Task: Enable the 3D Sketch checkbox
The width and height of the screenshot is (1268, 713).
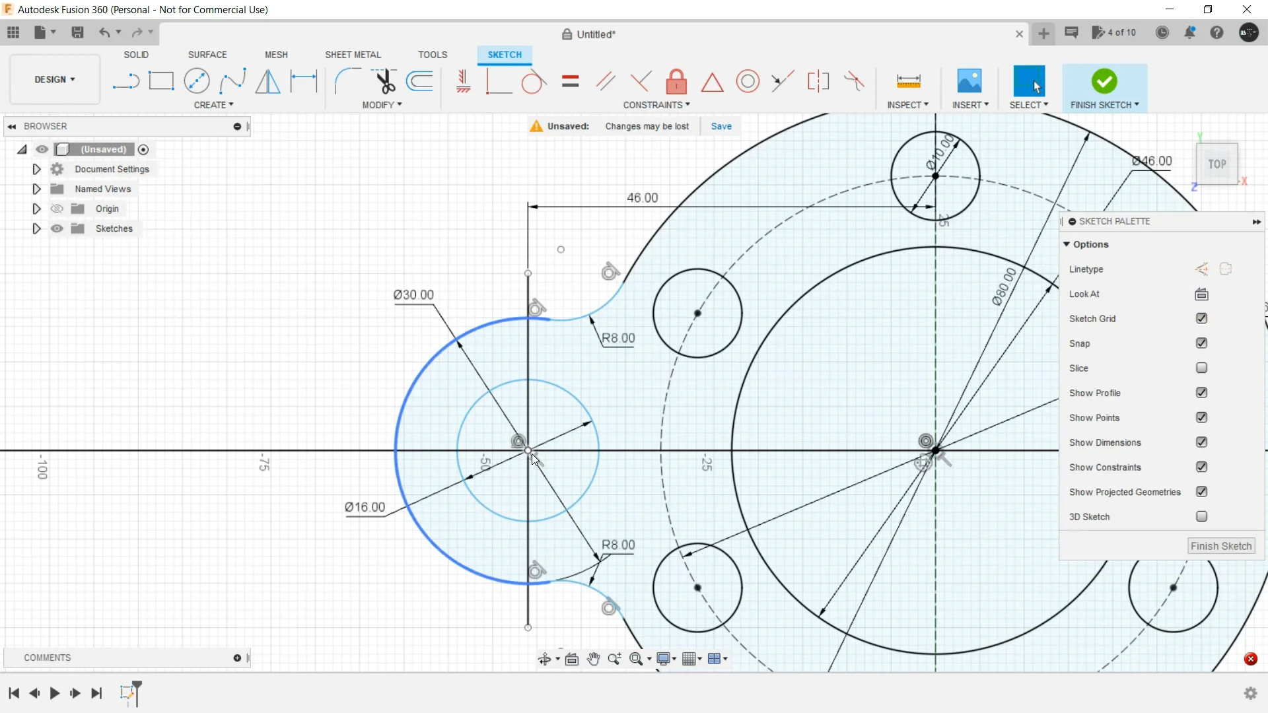Action: point(1202,517)
